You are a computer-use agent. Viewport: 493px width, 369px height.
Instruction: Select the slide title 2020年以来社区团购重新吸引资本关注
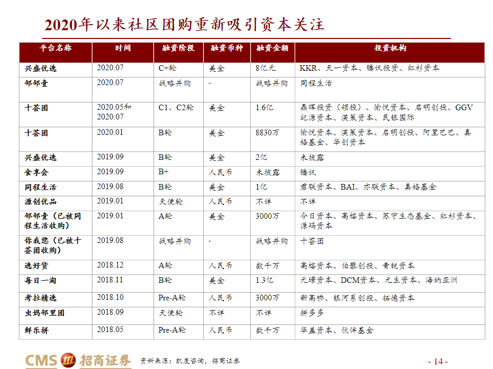184,25
